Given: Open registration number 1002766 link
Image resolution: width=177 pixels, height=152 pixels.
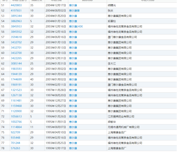Looking at the screenshot, I should (16, 122).
